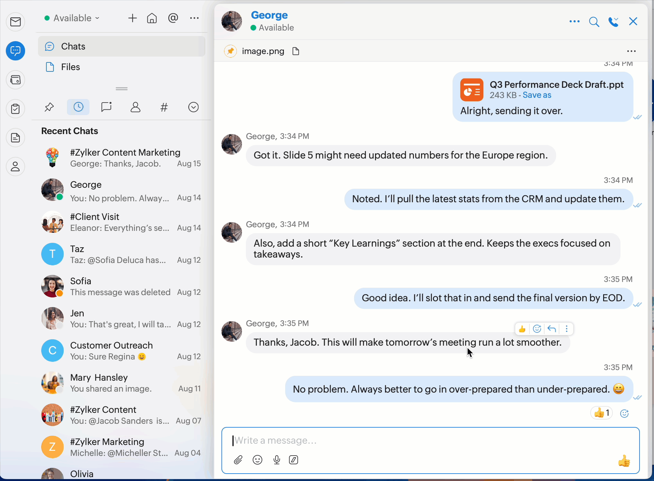Open the emoji picker in message box
This screenshot has width=654, height=481.
pos(257,460)
